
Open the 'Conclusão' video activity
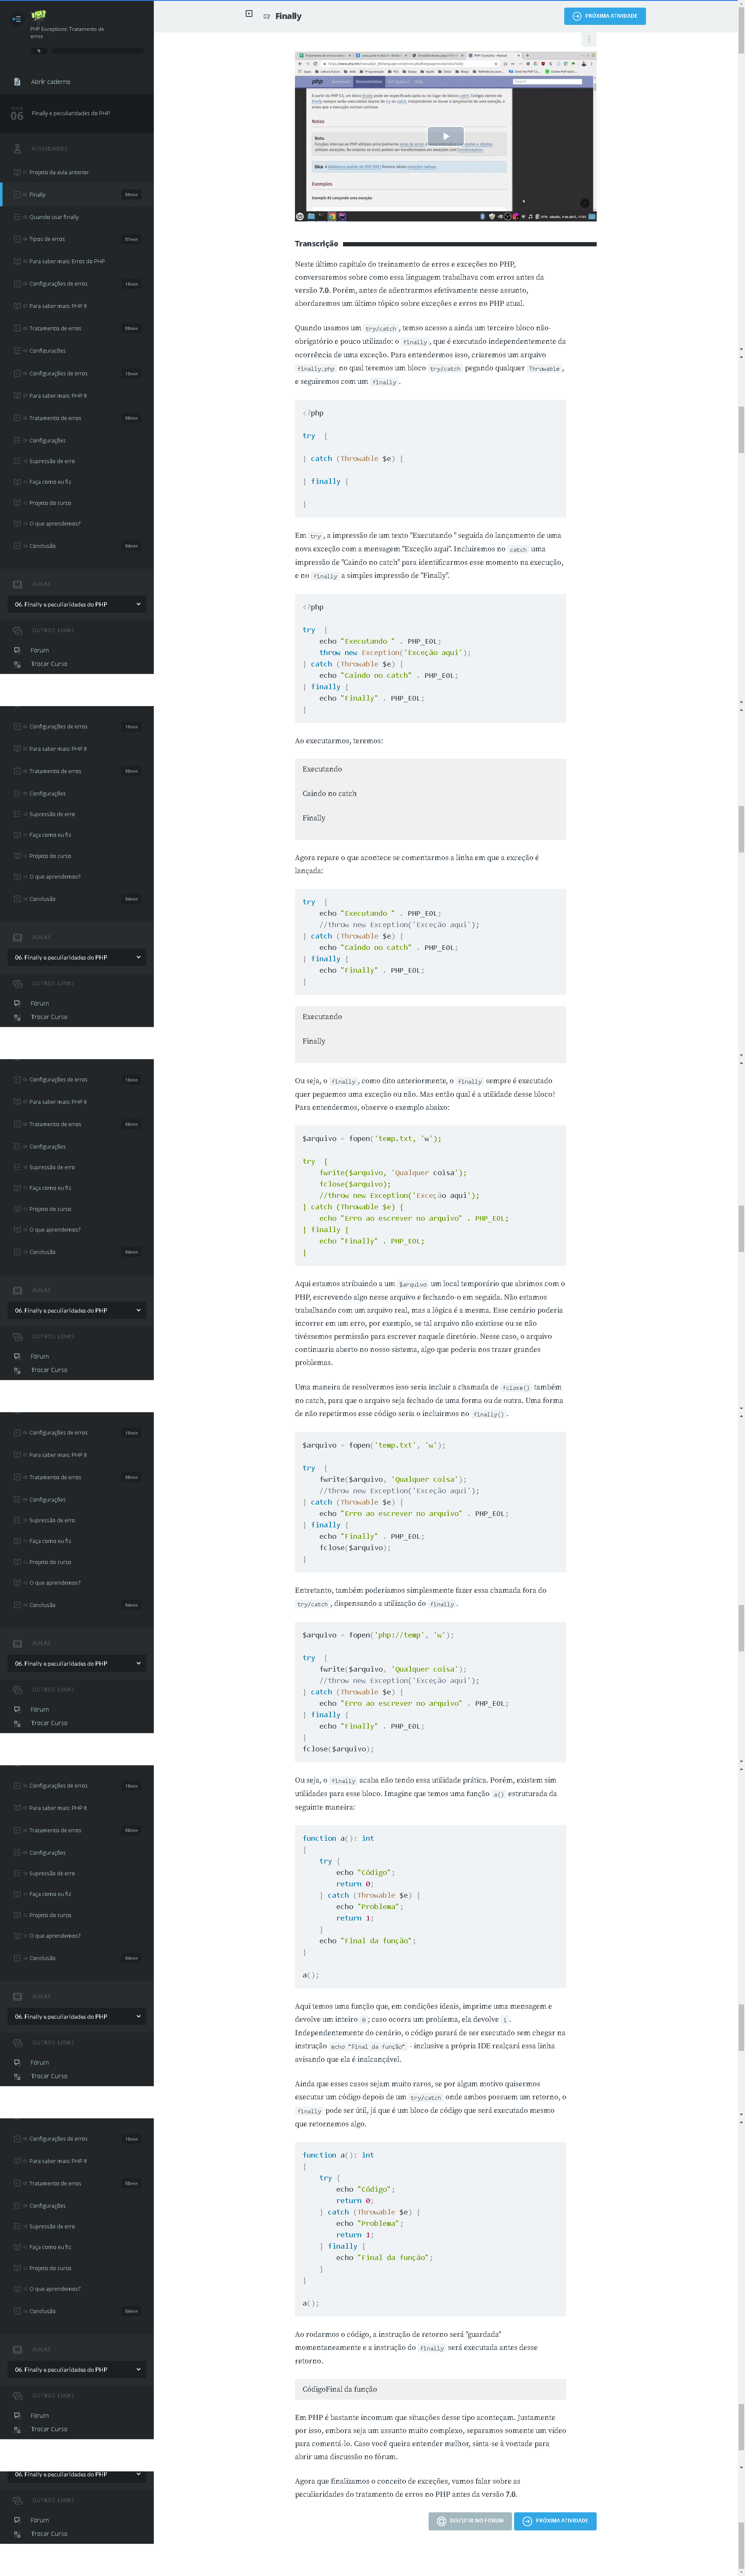pyautogui.click(x=42, y=546)
